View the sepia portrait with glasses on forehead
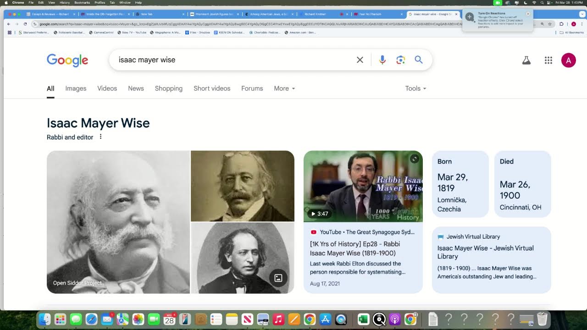Viewport: 587px width, 330px height. tap(243, 186)
